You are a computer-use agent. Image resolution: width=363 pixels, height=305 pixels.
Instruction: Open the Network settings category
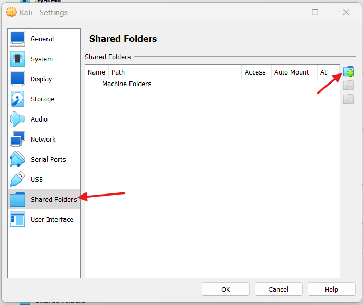tap(44, 139)
